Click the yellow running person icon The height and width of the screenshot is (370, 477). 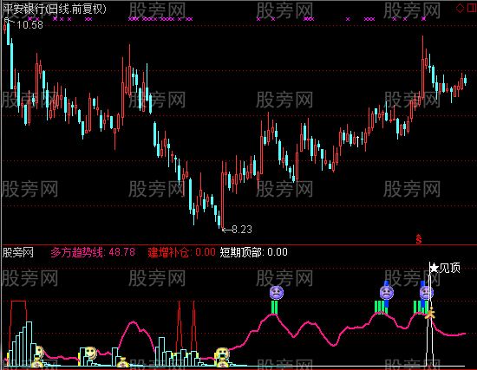[430, 313]
